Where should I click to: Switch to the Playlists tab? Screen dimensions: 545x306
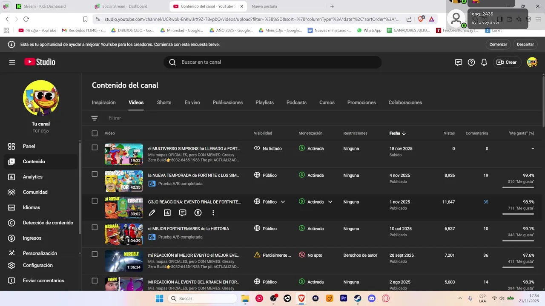tap(264, 102)
